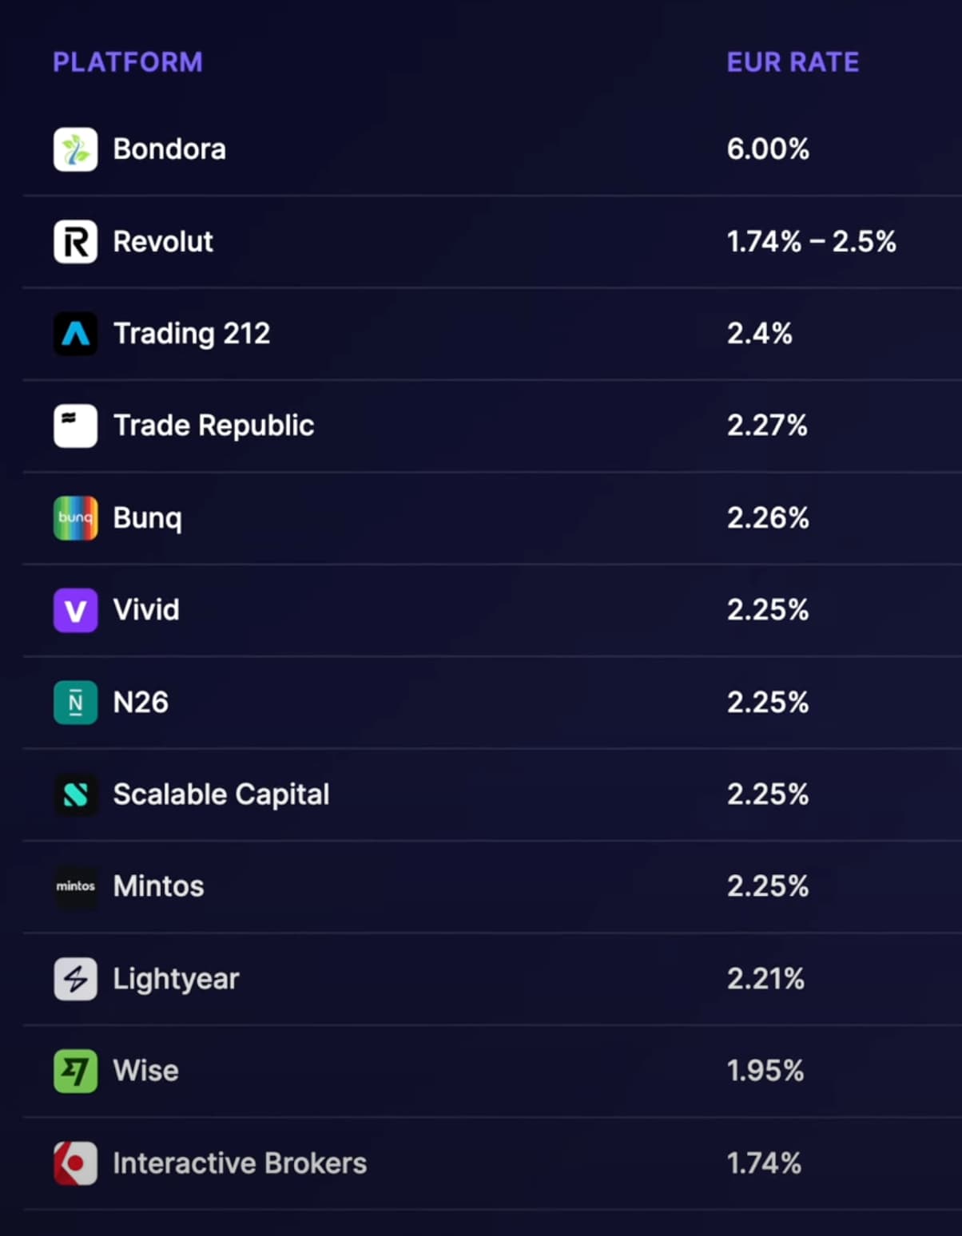Select the teal N26 logo icon
962x1236 pixels.
(75, 703)
